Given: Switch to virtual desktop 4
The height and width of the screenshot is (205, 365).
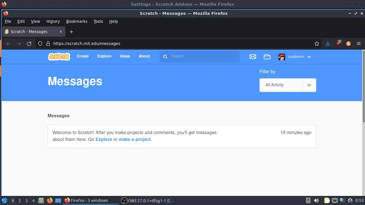Looking at the screenshot, I should point(33,201).
